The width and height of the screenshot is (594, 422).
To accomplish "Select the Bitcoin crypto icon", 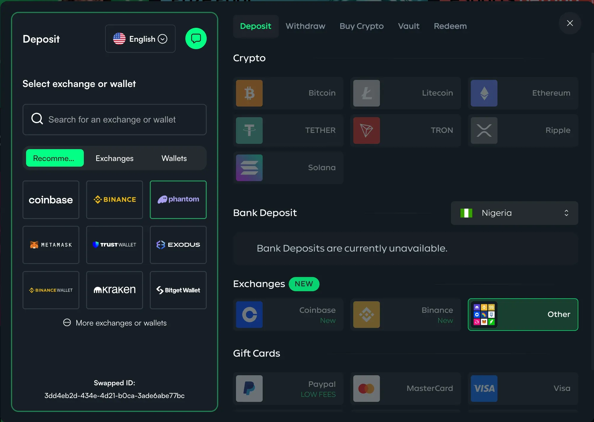I will click(x=249, y=93).
